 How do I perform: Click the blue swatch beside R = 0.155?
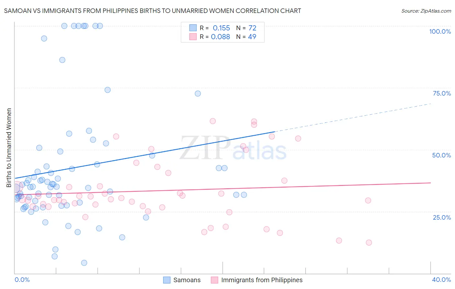coord(193,28)
